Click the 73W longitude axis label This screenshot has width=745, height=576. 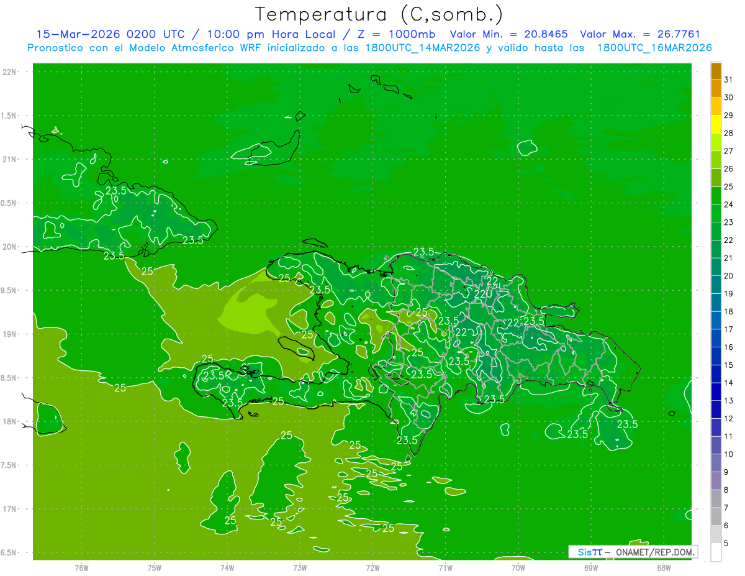(300, 567)
